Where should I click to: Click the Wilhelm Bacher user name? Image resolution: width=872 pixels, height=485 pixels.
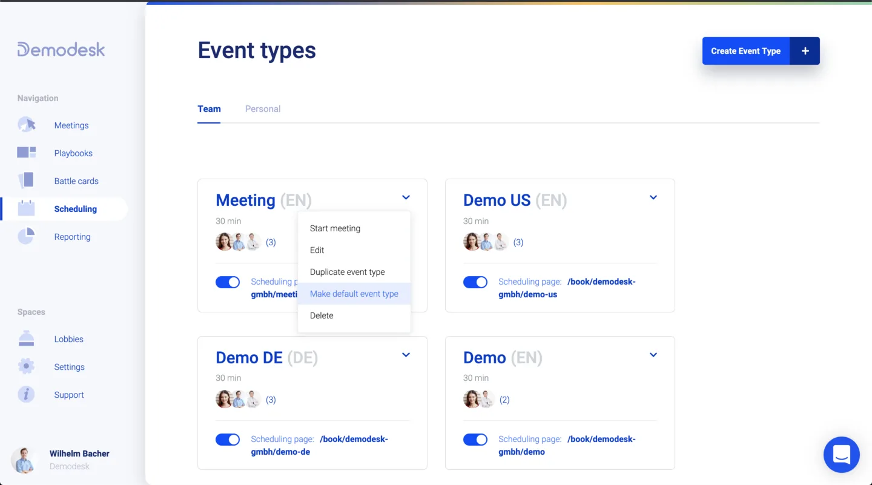coord(79,454)
